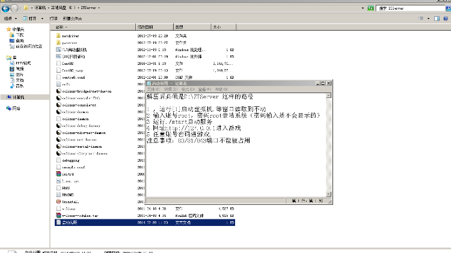Select 文档 under libraries
The image size is (451, 253).
point(20,80)
